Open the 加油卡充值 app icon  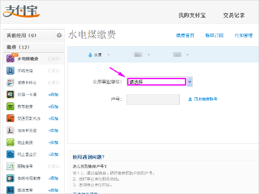(10, 130)
